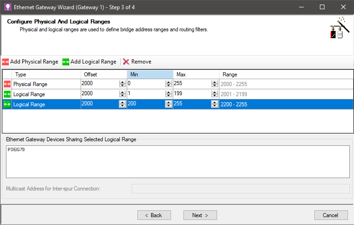This screenshot has width=354, height=225.
Task: Select PDEG70 in the sharing devices list
Action: [16, 150]
